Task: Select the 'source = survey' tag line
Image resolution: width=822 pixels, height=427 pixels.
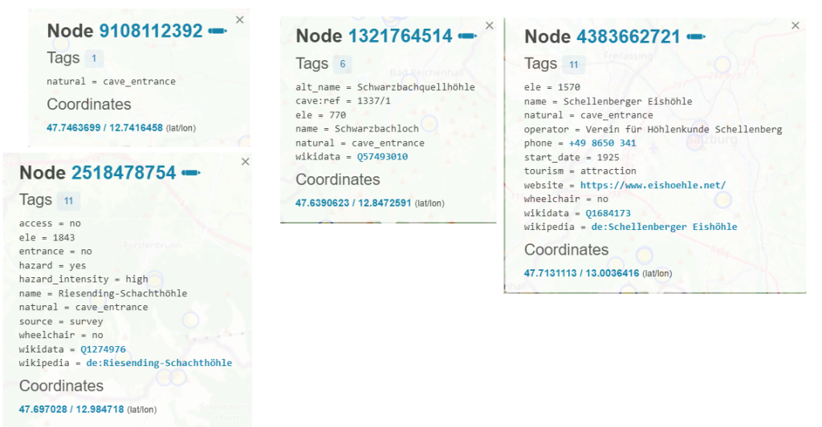Action: pos(61,321)
